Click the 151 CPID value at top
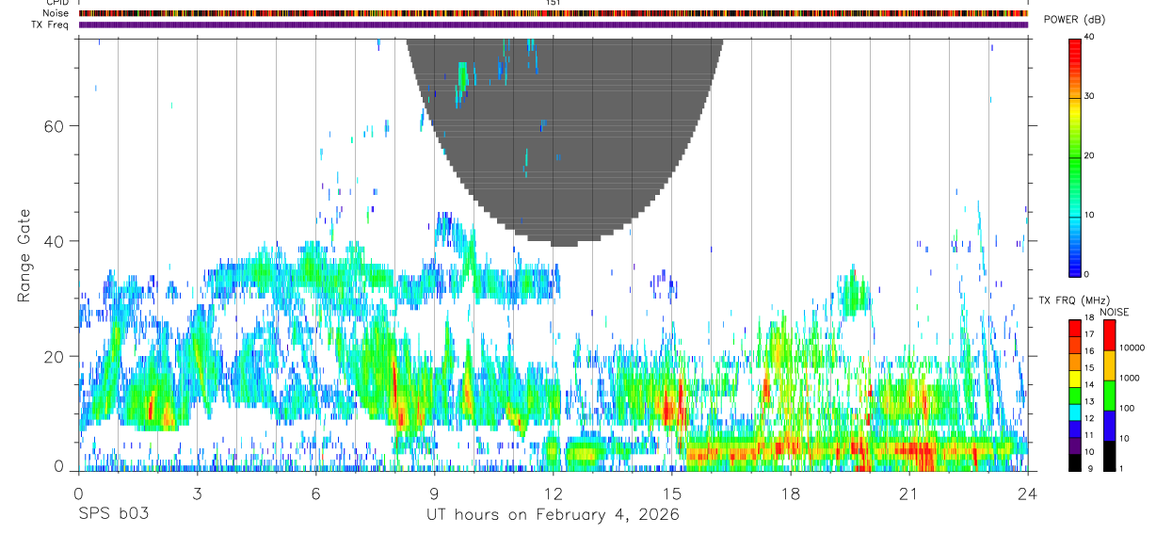The width and height of the screenshot is (1156, 534). [x=554, y=3]
